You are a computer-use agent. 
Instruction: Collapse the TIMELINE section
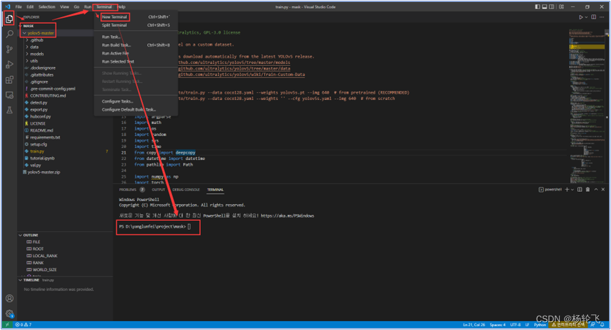[20, 280]
